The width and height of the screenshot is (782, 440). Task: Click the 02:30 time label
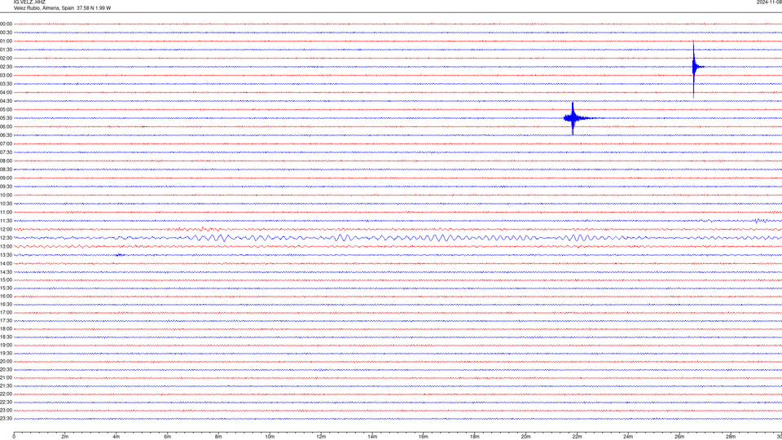pos(6,67)
